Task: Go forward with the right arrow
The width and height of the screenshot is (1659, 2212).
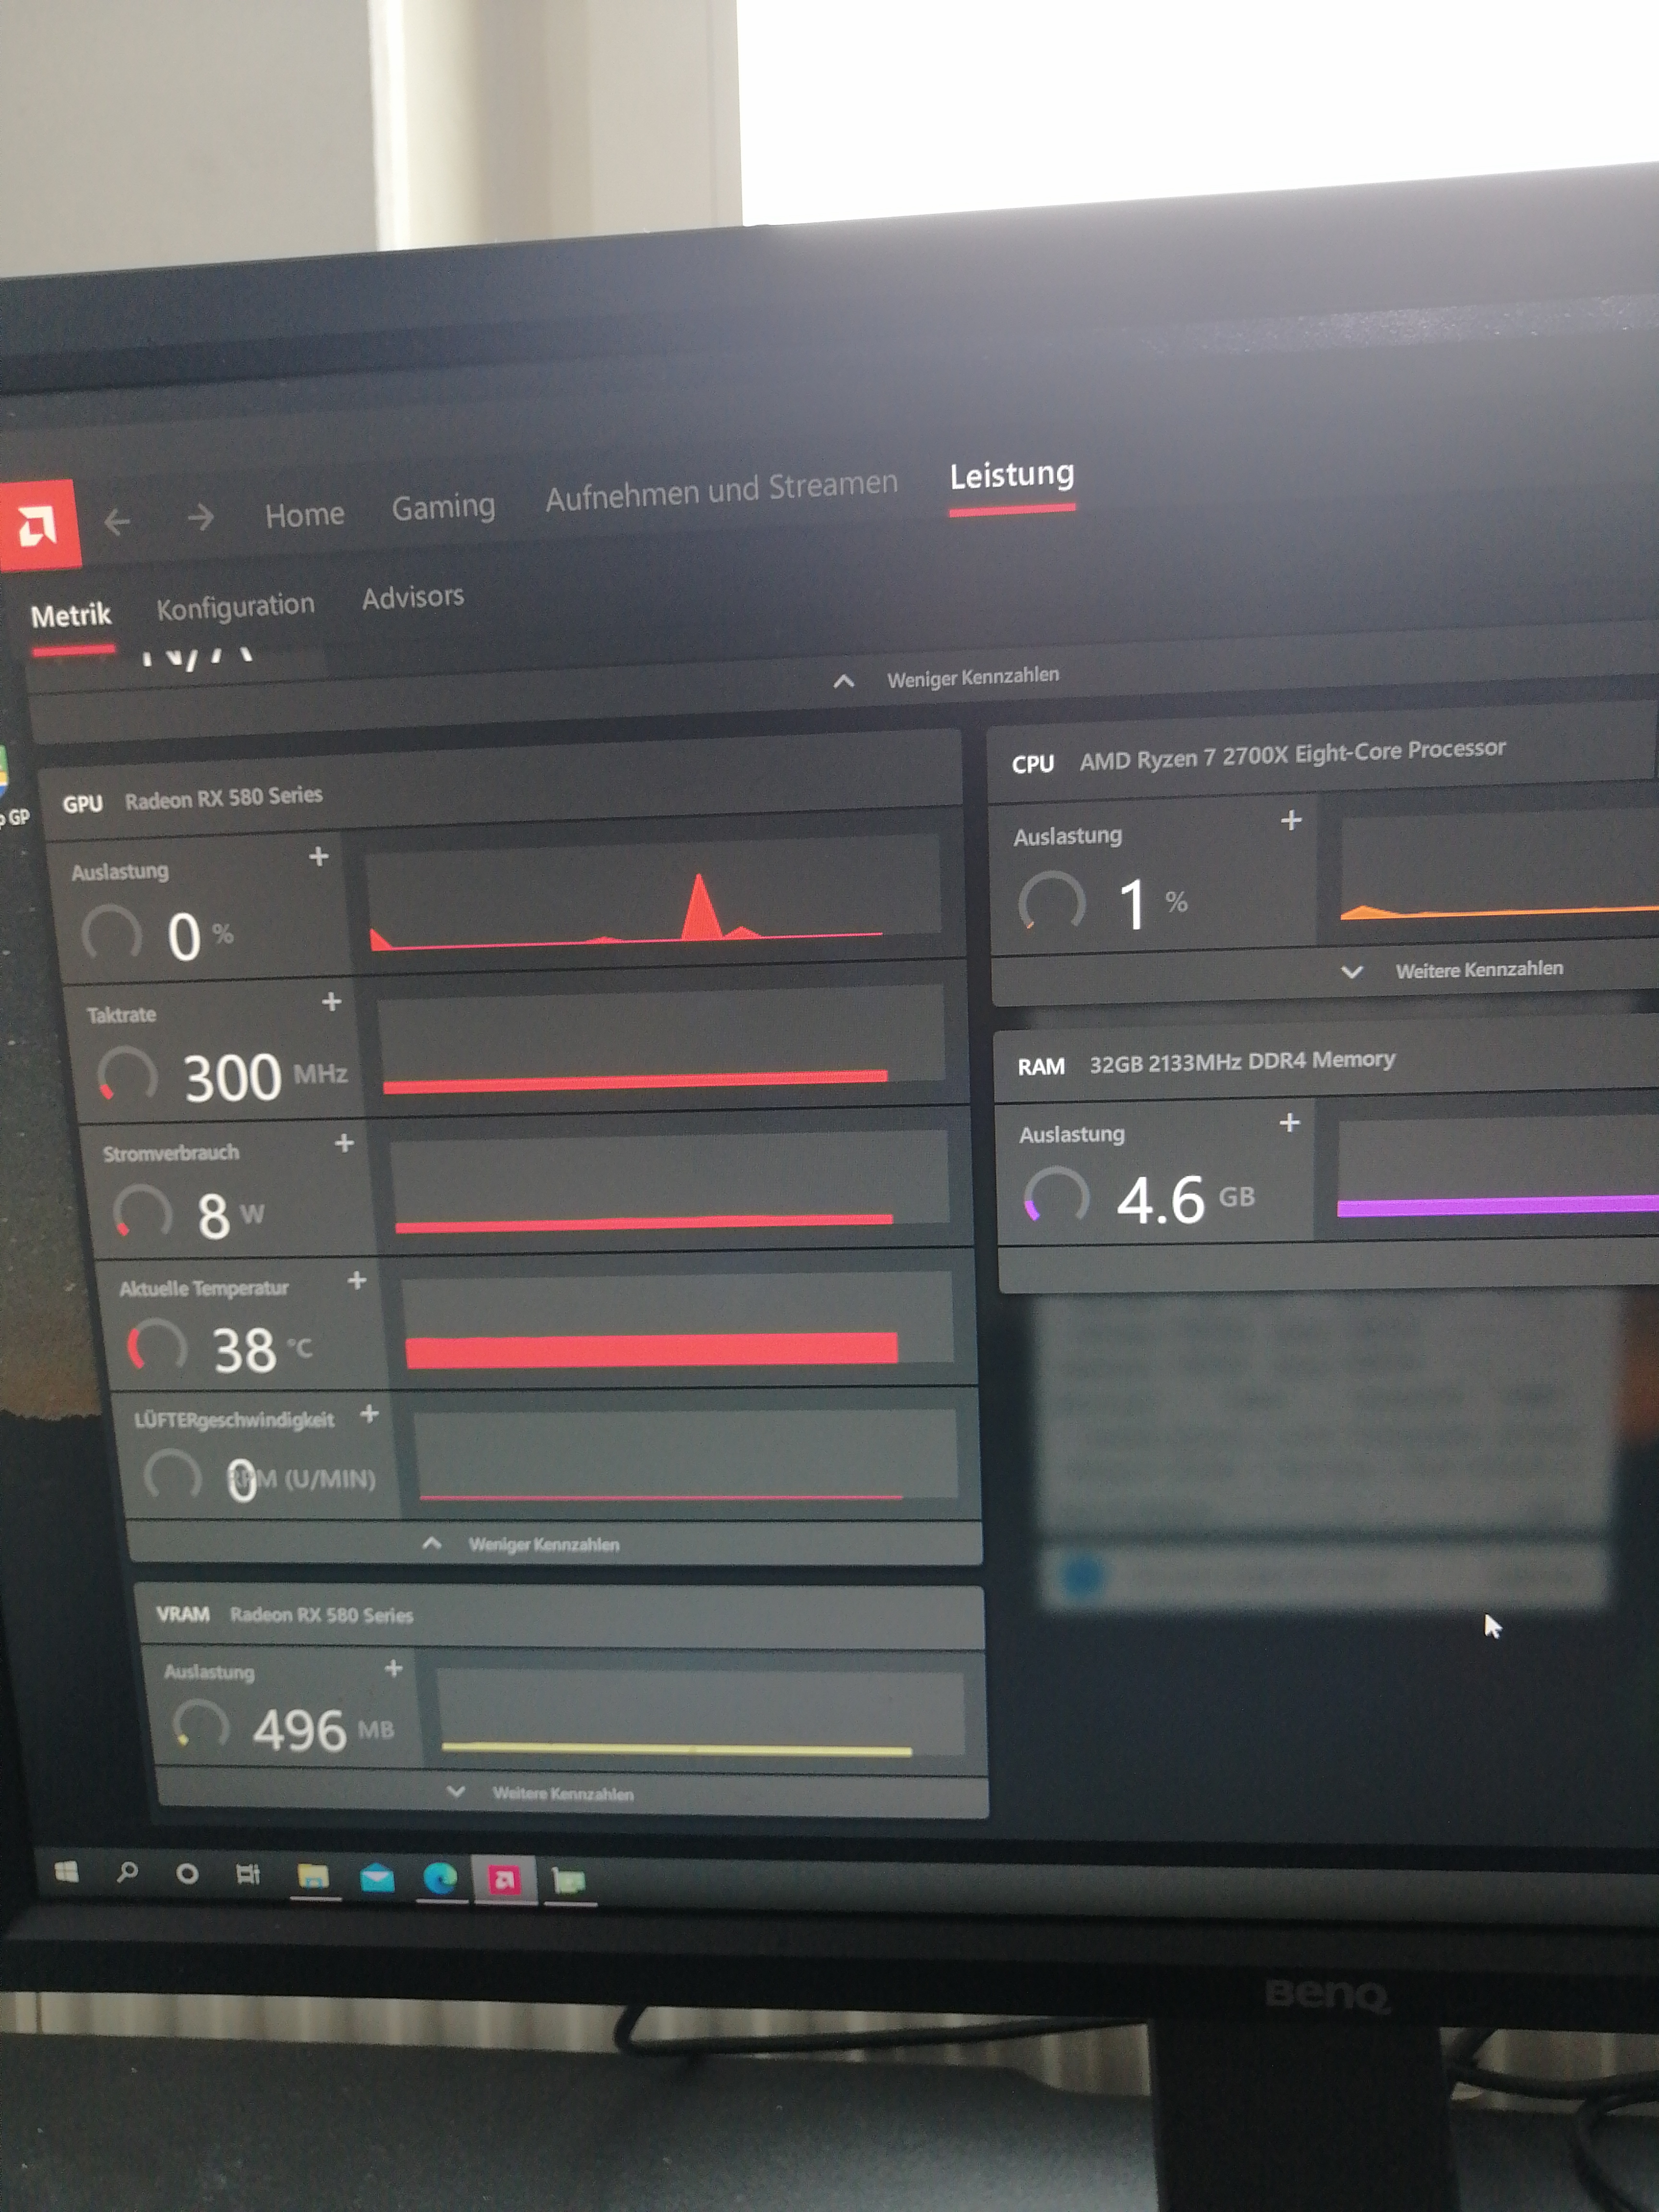Action: tap(201, 517)
